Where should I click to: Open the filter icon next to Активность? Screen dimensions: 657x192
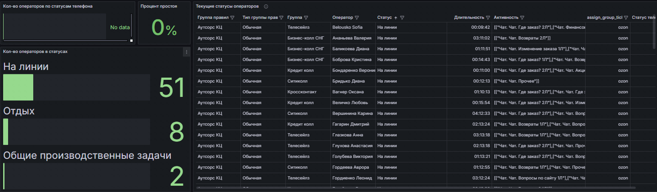coord(522,18)
